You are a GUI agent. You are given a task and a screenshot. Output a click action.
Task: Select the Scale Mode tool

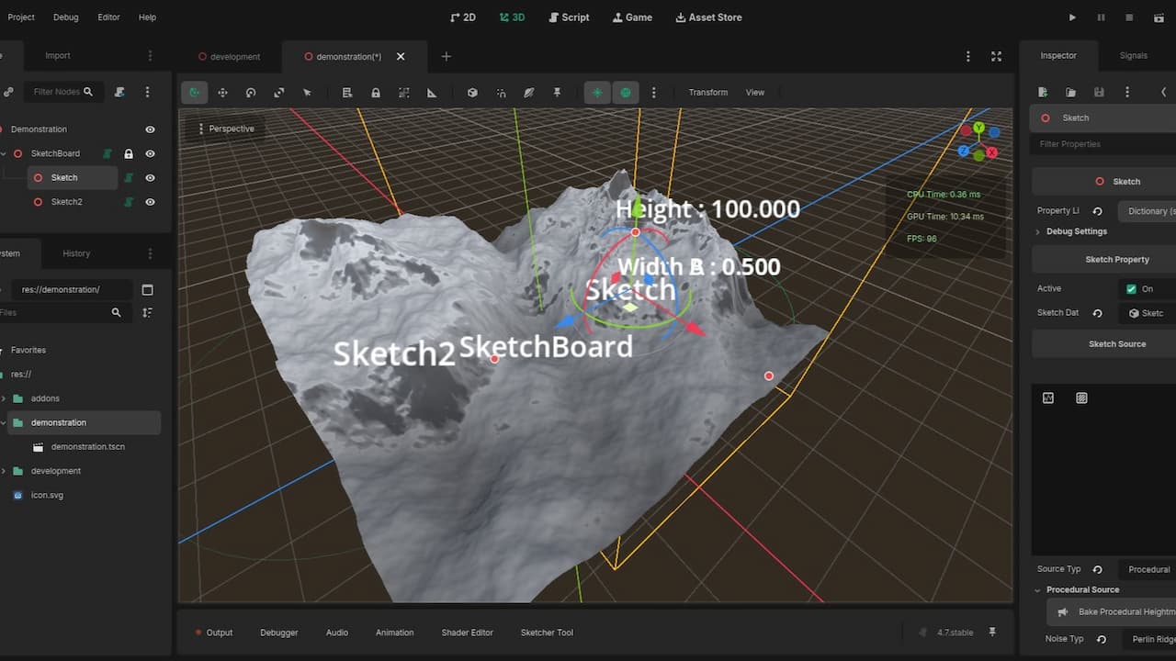coord(278,93)
